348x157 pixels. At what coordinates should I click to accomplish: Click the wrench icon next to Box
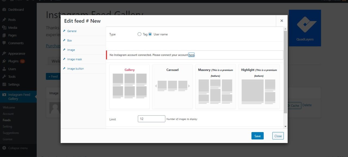64,40
